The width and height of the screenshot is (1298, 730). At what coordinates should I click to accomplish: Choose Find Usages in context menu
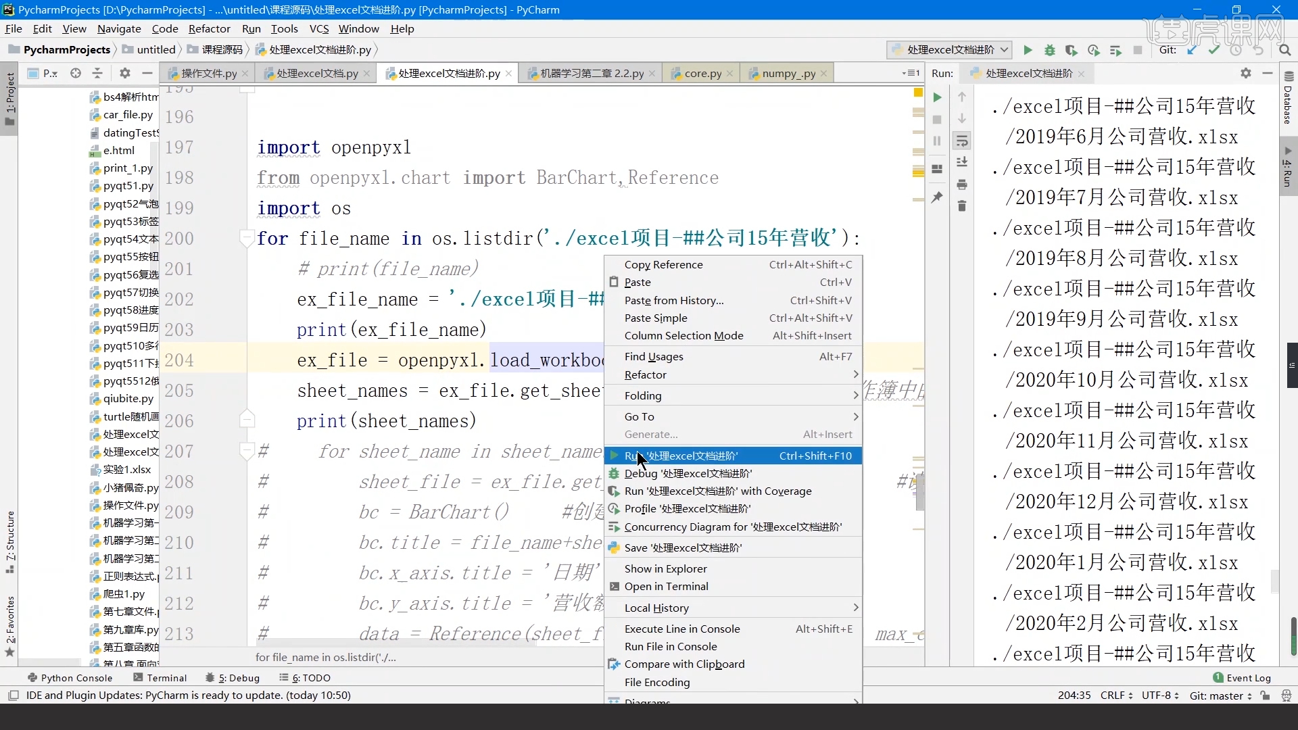[x=734, y=356]
